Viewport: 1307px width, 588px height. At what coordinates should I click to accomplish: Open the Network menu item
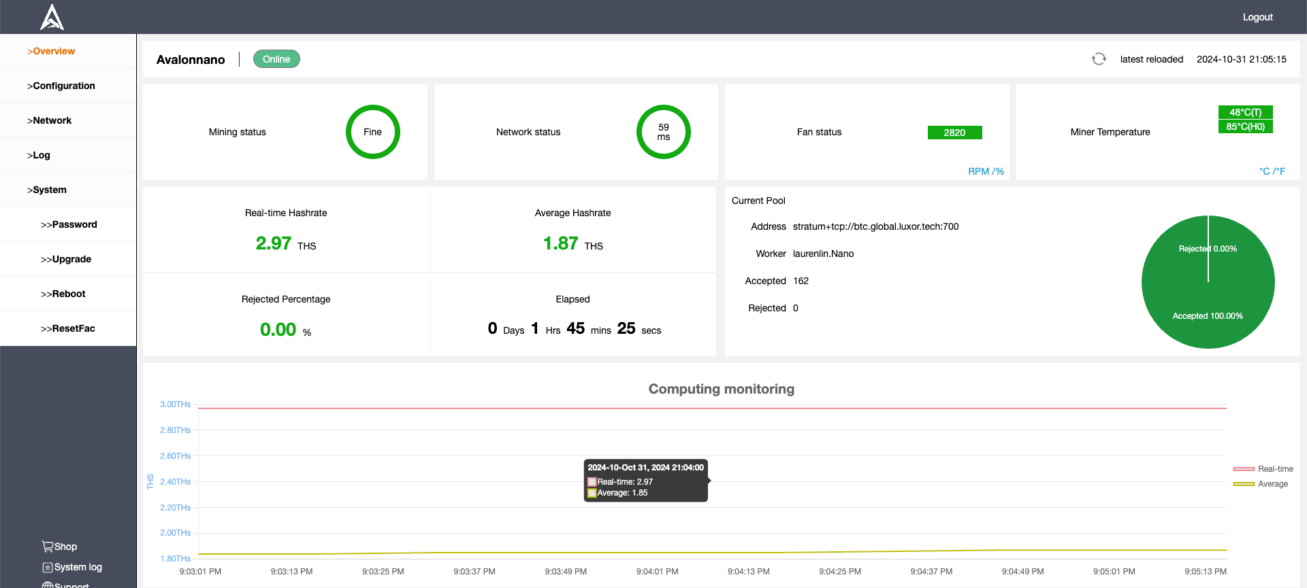point(68,120)
